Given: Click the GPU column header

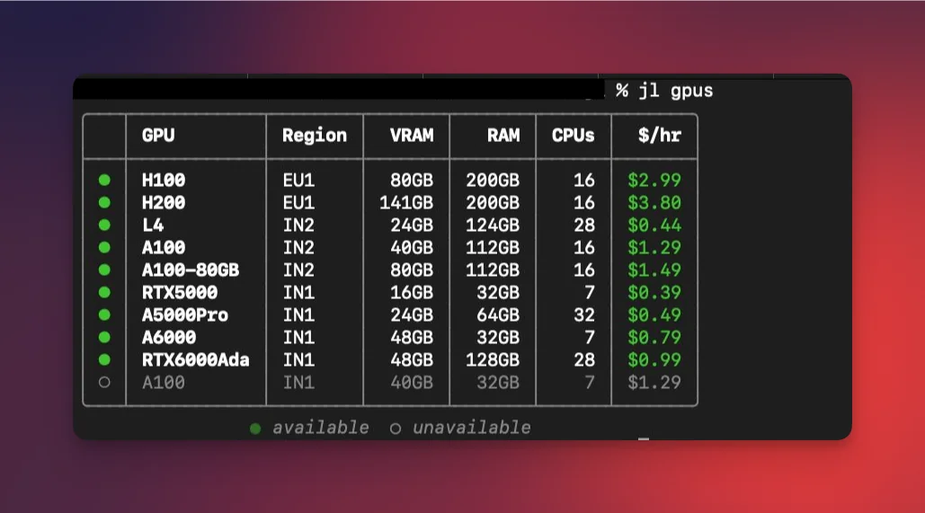Looking at the screenshot, I should (158, 135).
